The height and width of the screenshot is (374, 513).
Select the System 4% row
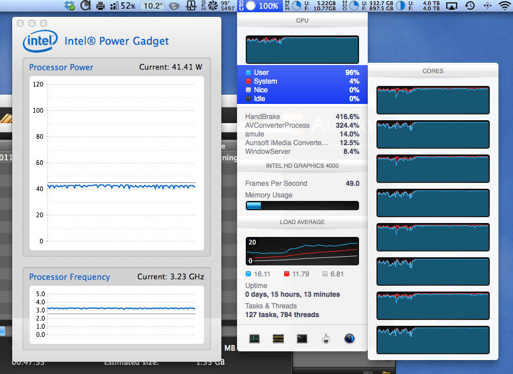[302, 81]
